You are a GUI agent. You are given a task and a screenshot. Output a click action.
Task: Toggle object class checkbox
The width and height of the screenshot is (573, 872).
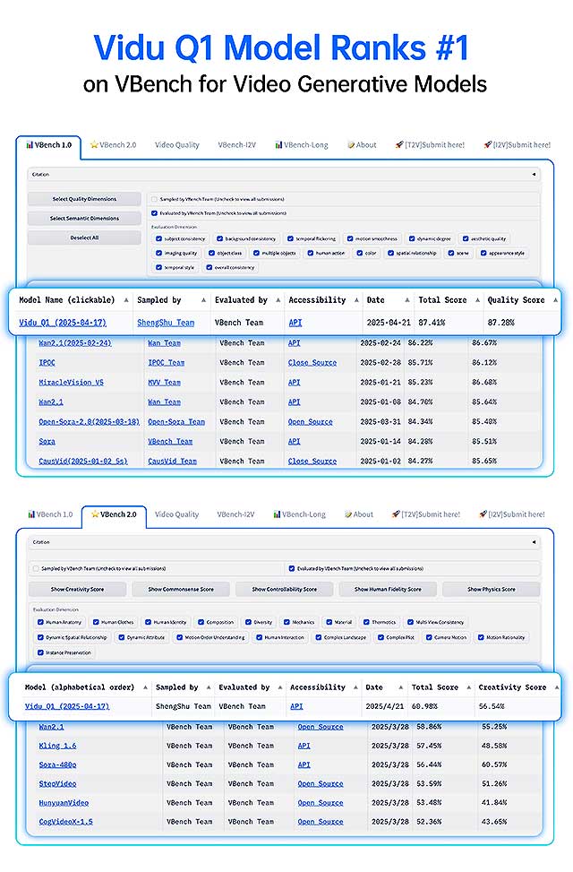tap(211, 253)
